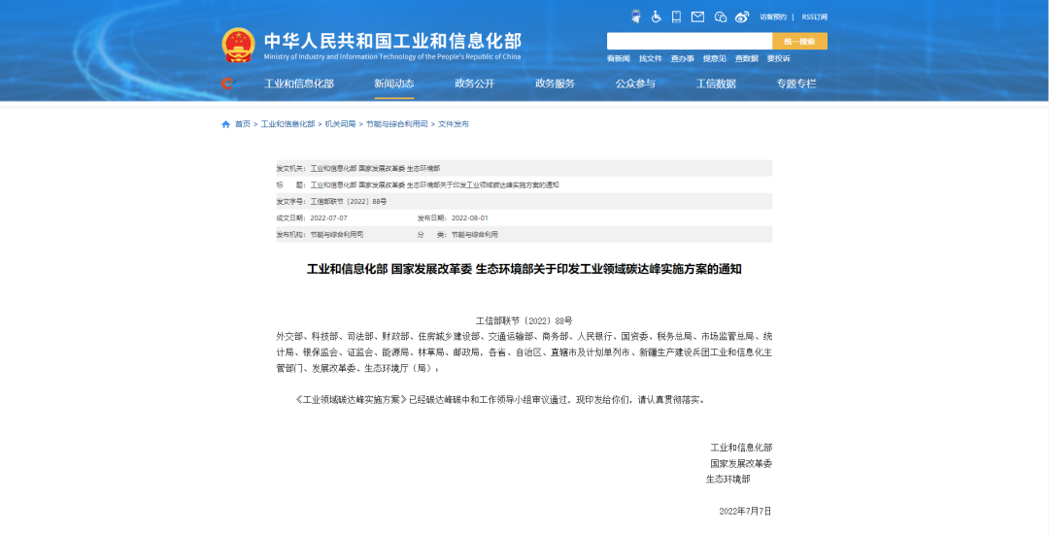Open the WeChat icon
1049x534 pixels.
[x=721, y=17]
